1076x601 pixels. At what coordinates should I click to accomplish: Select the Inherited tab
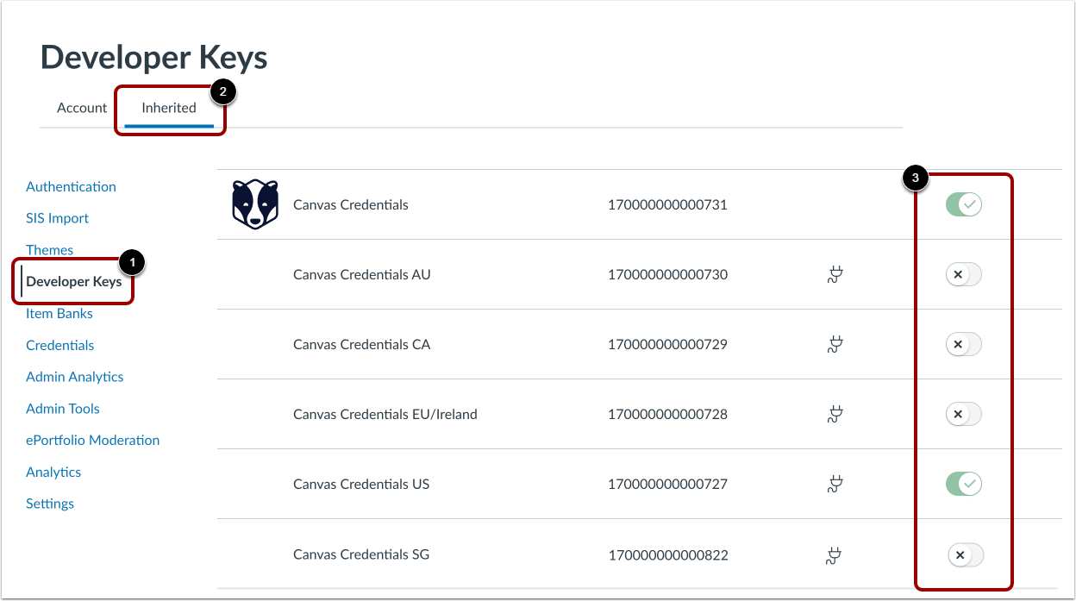coord(169,108)
